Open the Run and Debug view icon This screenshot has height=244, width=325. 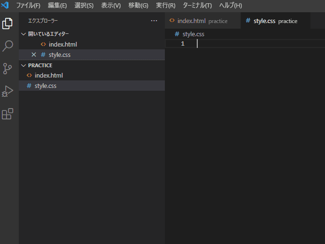(x=8, y=91)
